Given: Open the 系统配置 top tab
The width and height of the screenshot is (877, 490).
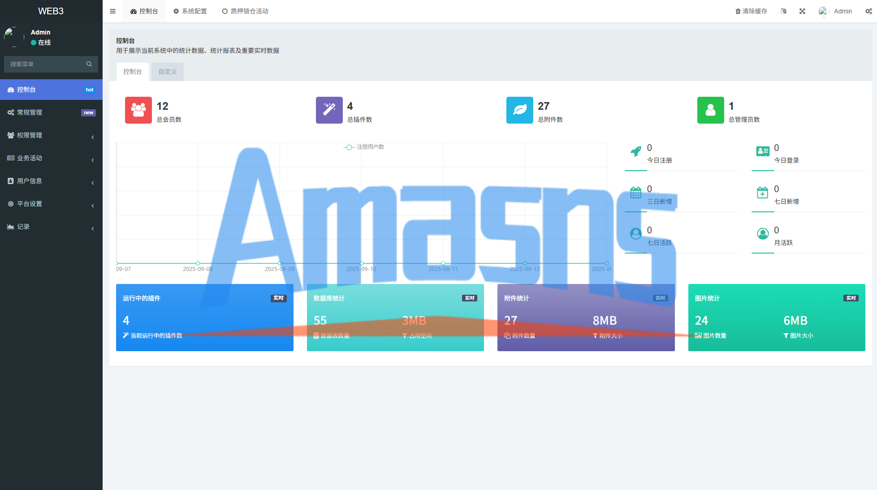Looking at the screenshot, I should (190, 11).
